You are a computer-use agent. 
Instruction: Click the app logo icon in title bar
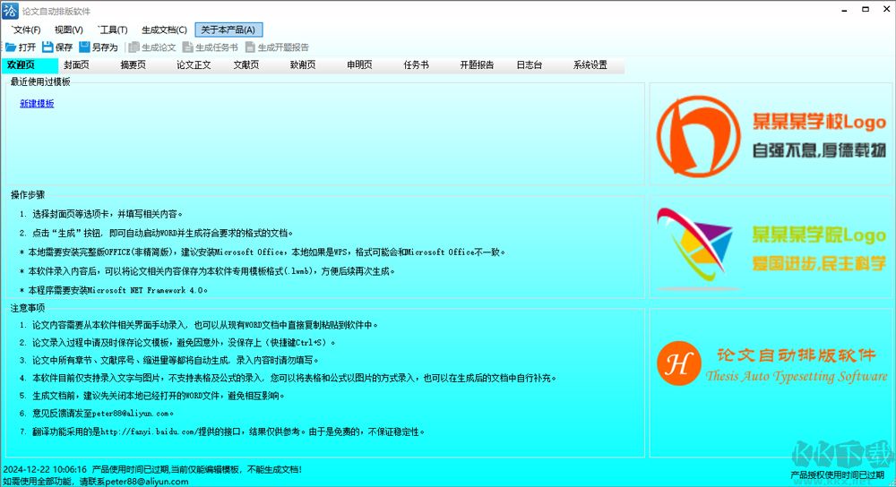pyautogui.click(x=10, y=10)
